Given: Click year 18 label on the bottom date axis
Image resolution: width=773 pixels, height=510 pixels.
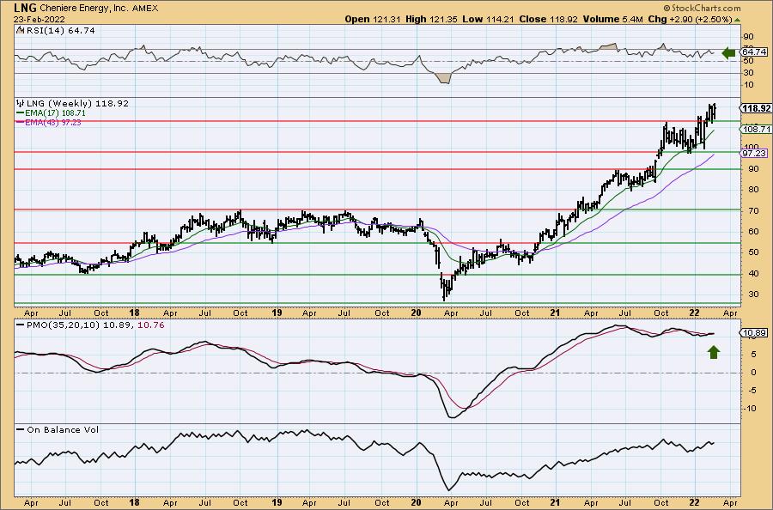Looking at the screenshot, I should click(134, 502).
